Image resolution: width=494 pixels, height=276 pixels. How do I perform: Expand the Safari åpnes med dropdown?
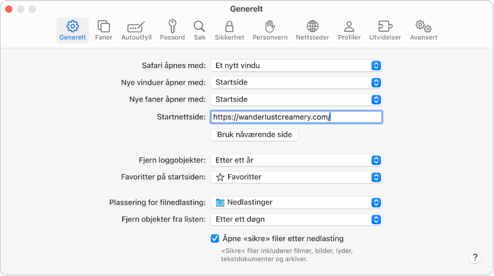point(296,66)
